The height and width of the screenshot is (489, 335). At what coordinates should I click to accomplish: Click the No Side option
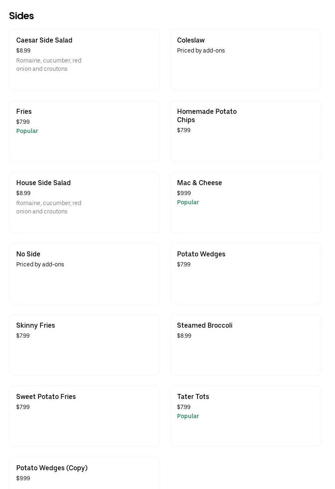pos(84,273)
